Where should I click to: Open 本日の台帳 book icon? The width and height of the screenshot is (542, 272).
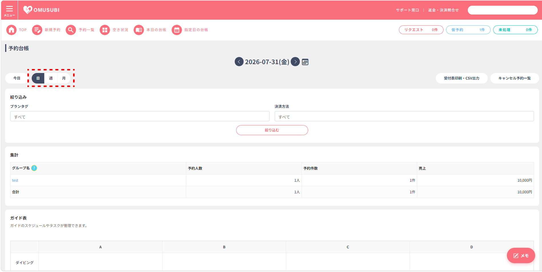(x=139, y=30)
